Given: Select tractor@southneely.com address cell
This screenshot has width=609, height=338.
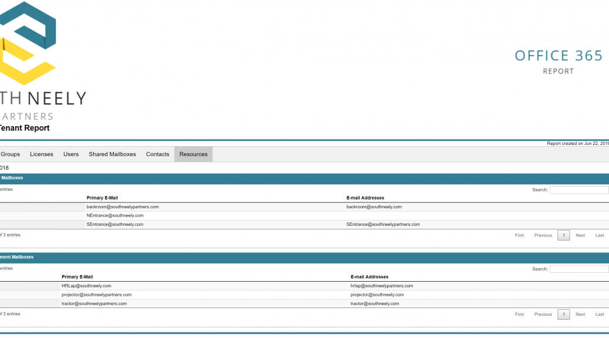Looking at the screenshot, I should tap(375, 304).
